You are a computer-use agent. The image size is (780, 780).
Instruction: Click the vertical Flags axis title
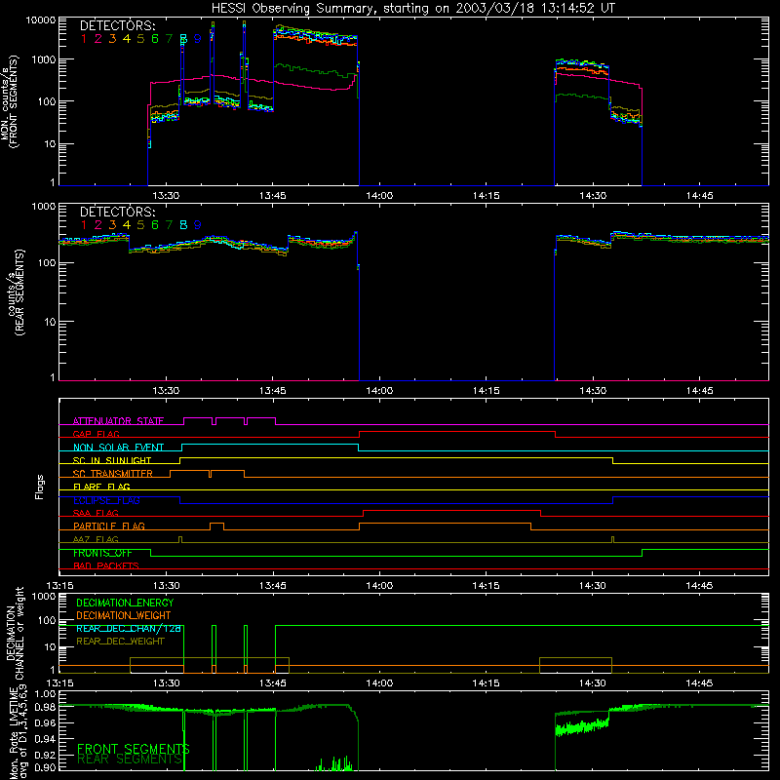[40, 487]
